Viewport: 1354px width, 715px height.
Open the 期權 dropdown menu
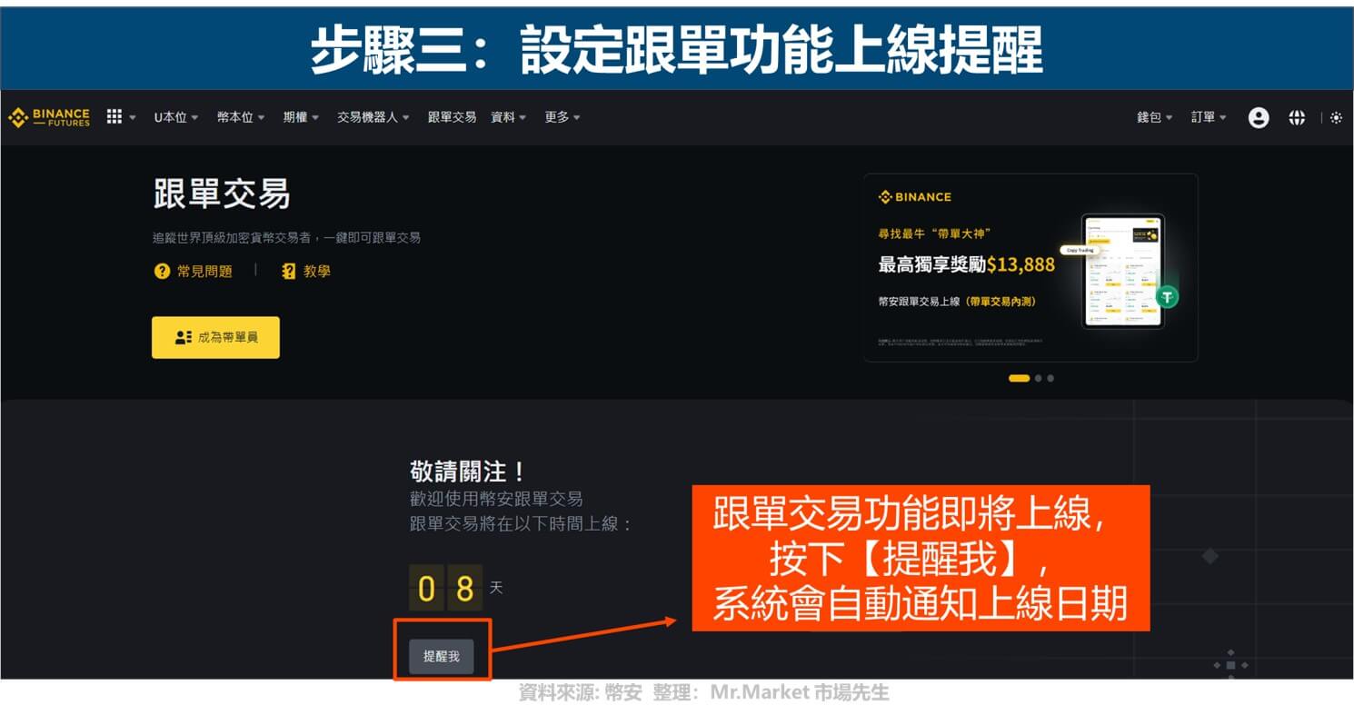click(x=301, y=117)
